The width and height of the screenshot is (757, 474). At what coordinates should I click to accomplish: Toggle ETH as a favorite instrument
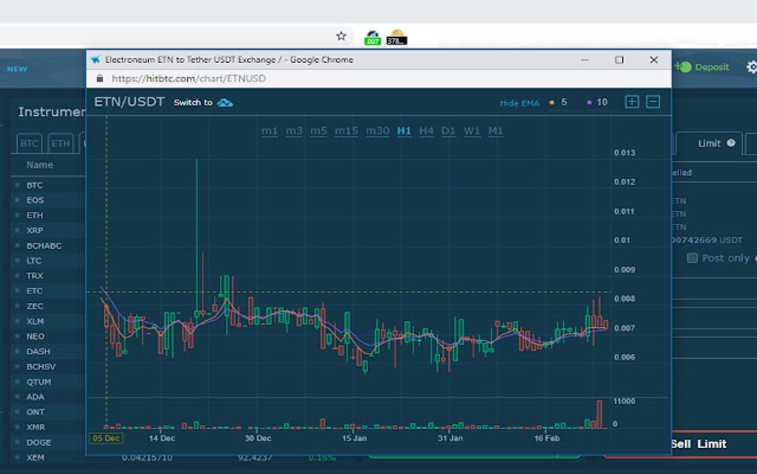click(17, 215)
